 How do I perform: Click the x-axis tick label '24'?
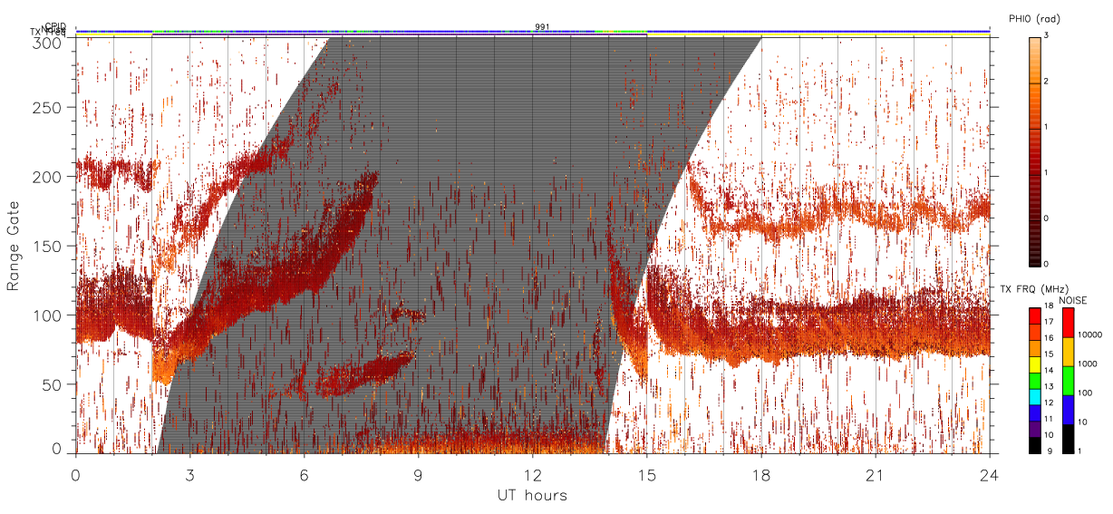[x=990, y=475]
